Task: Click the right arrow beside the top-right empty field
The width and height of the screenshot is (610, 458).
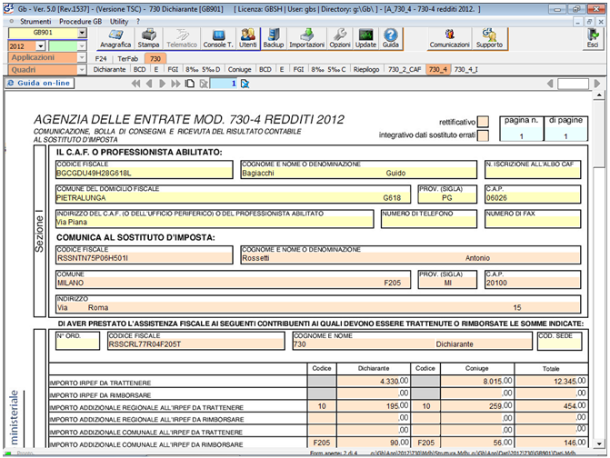Action: point(597,84)
